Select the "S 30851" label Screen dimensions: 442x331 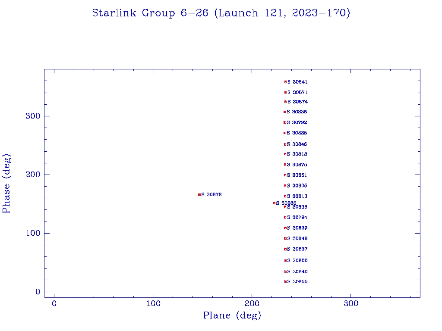(297, 175)
